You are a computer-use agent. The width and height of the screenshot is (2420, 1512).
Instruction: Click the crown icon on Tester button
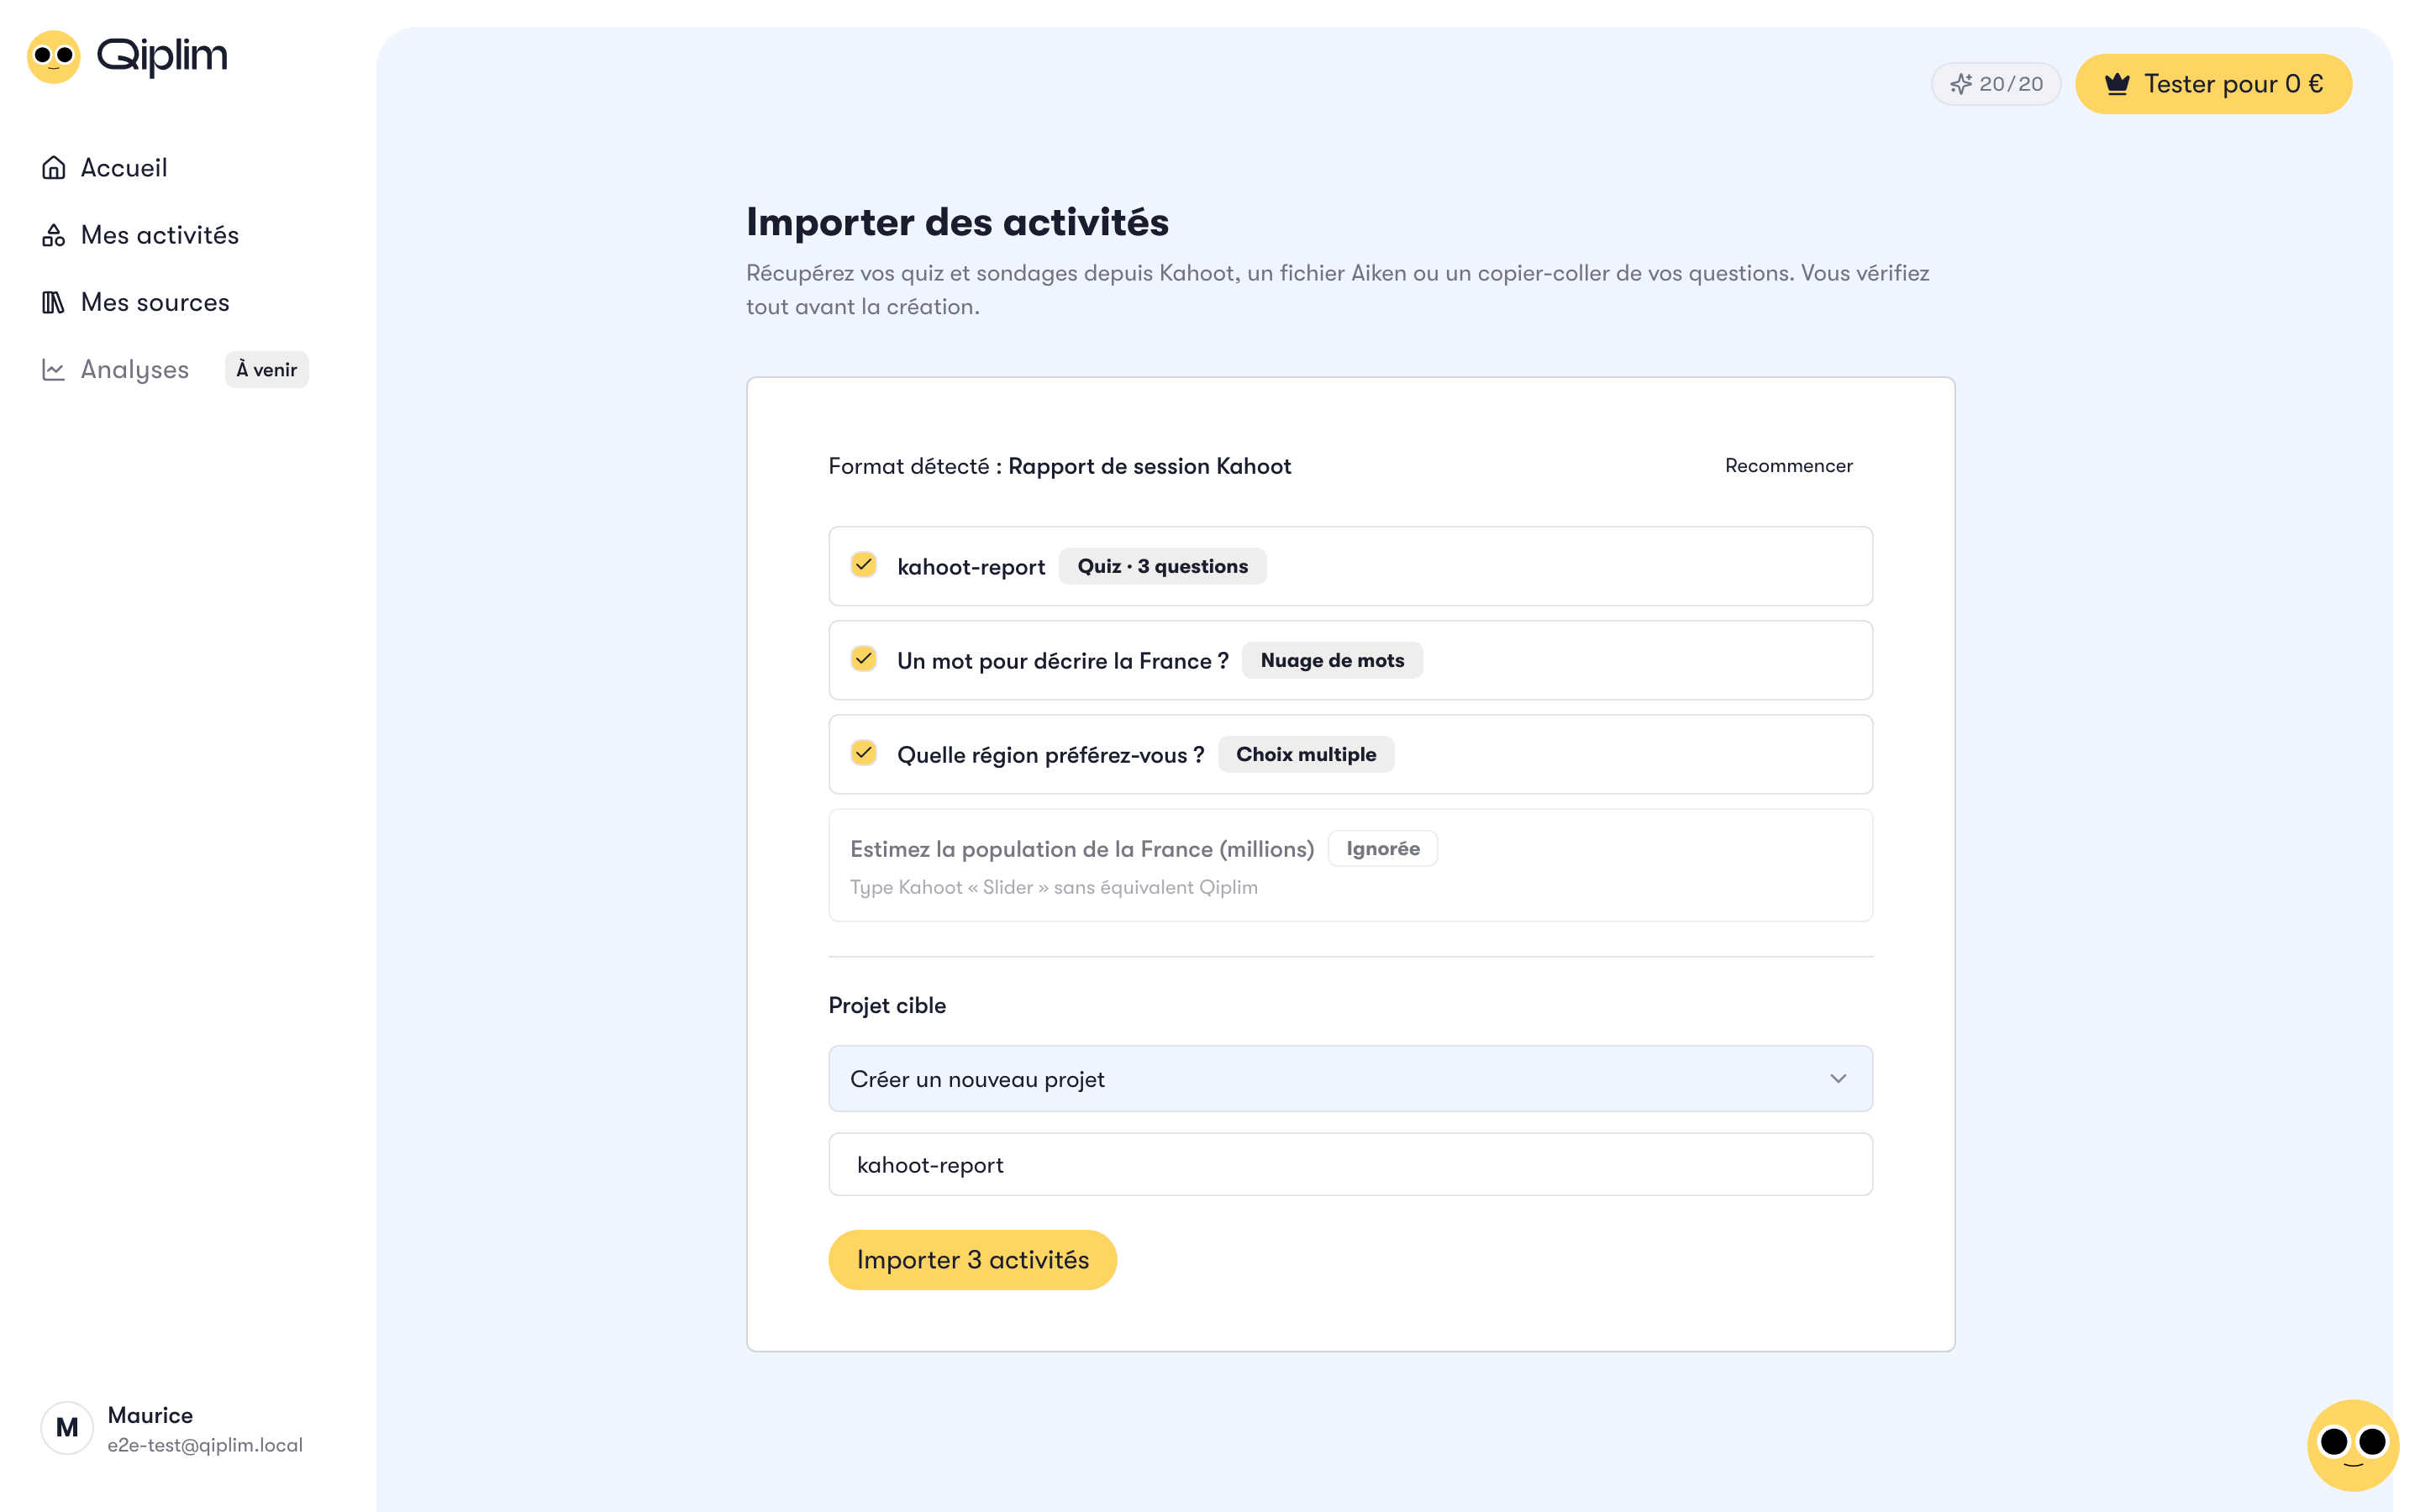coord(2117,84)
